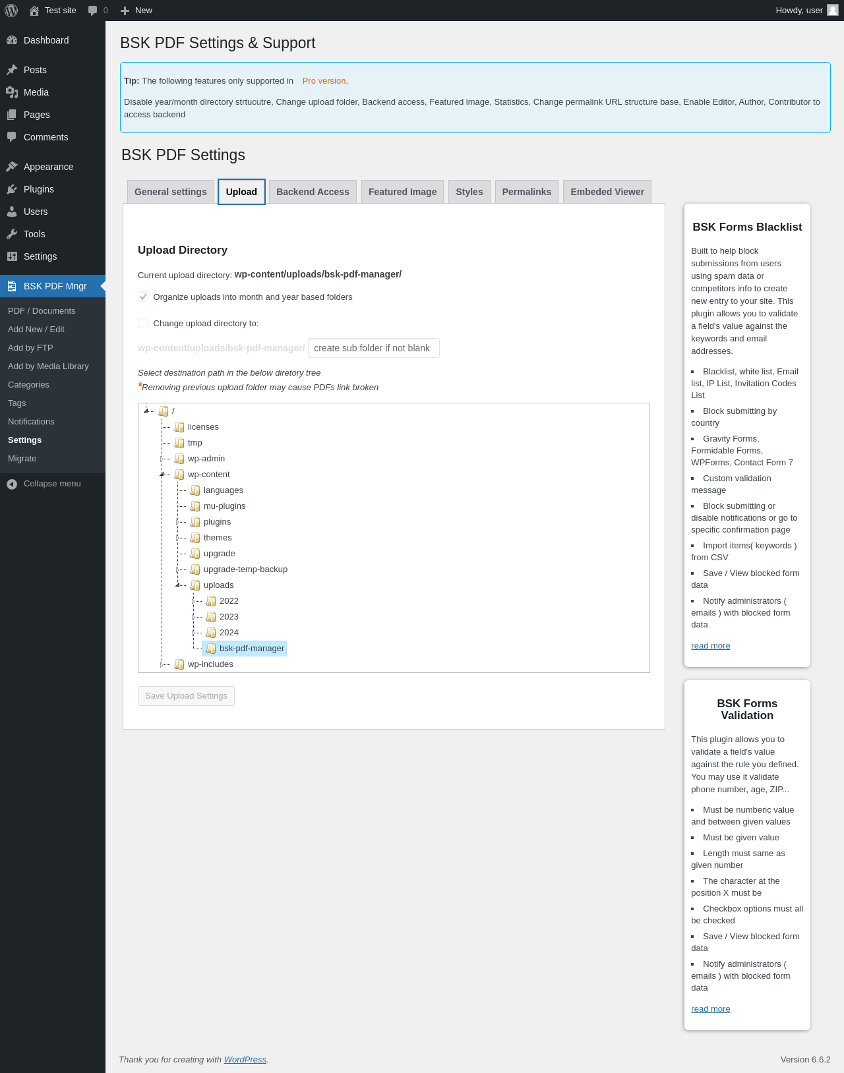Go to the Permalinks tab
The width and height of the screenshot is (844, 1073).
click(527, 192)
